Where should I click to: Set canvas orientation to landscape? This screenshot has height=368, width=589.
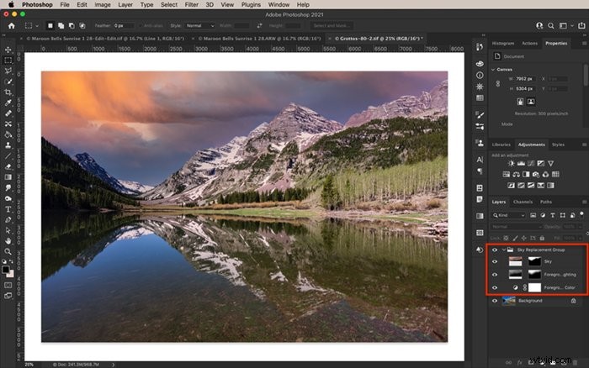[x=531, y=102]
